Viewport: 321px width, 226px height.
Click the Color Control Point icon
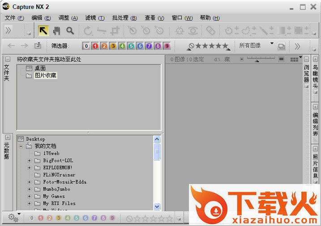coord(180,31)
